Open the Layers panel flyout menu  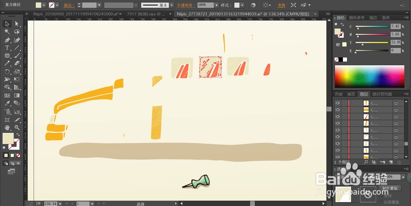(406, 94)
